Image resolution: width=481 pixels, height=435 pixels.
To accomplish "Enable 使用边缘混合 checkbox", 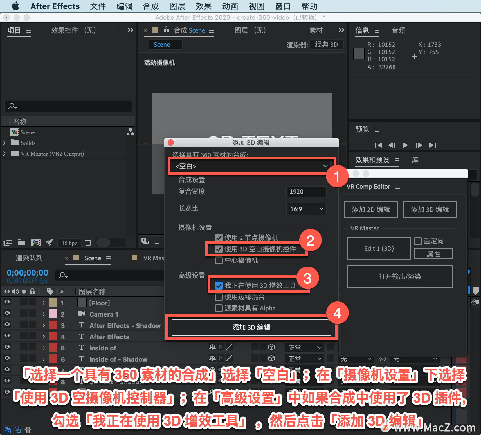I will (219, 297).
